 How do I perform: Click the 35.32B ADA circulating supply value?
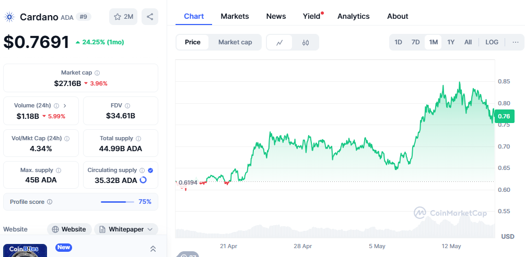(x=116, y=180)
